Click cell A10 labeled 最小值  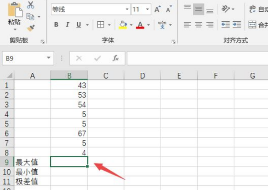[32, 172]
